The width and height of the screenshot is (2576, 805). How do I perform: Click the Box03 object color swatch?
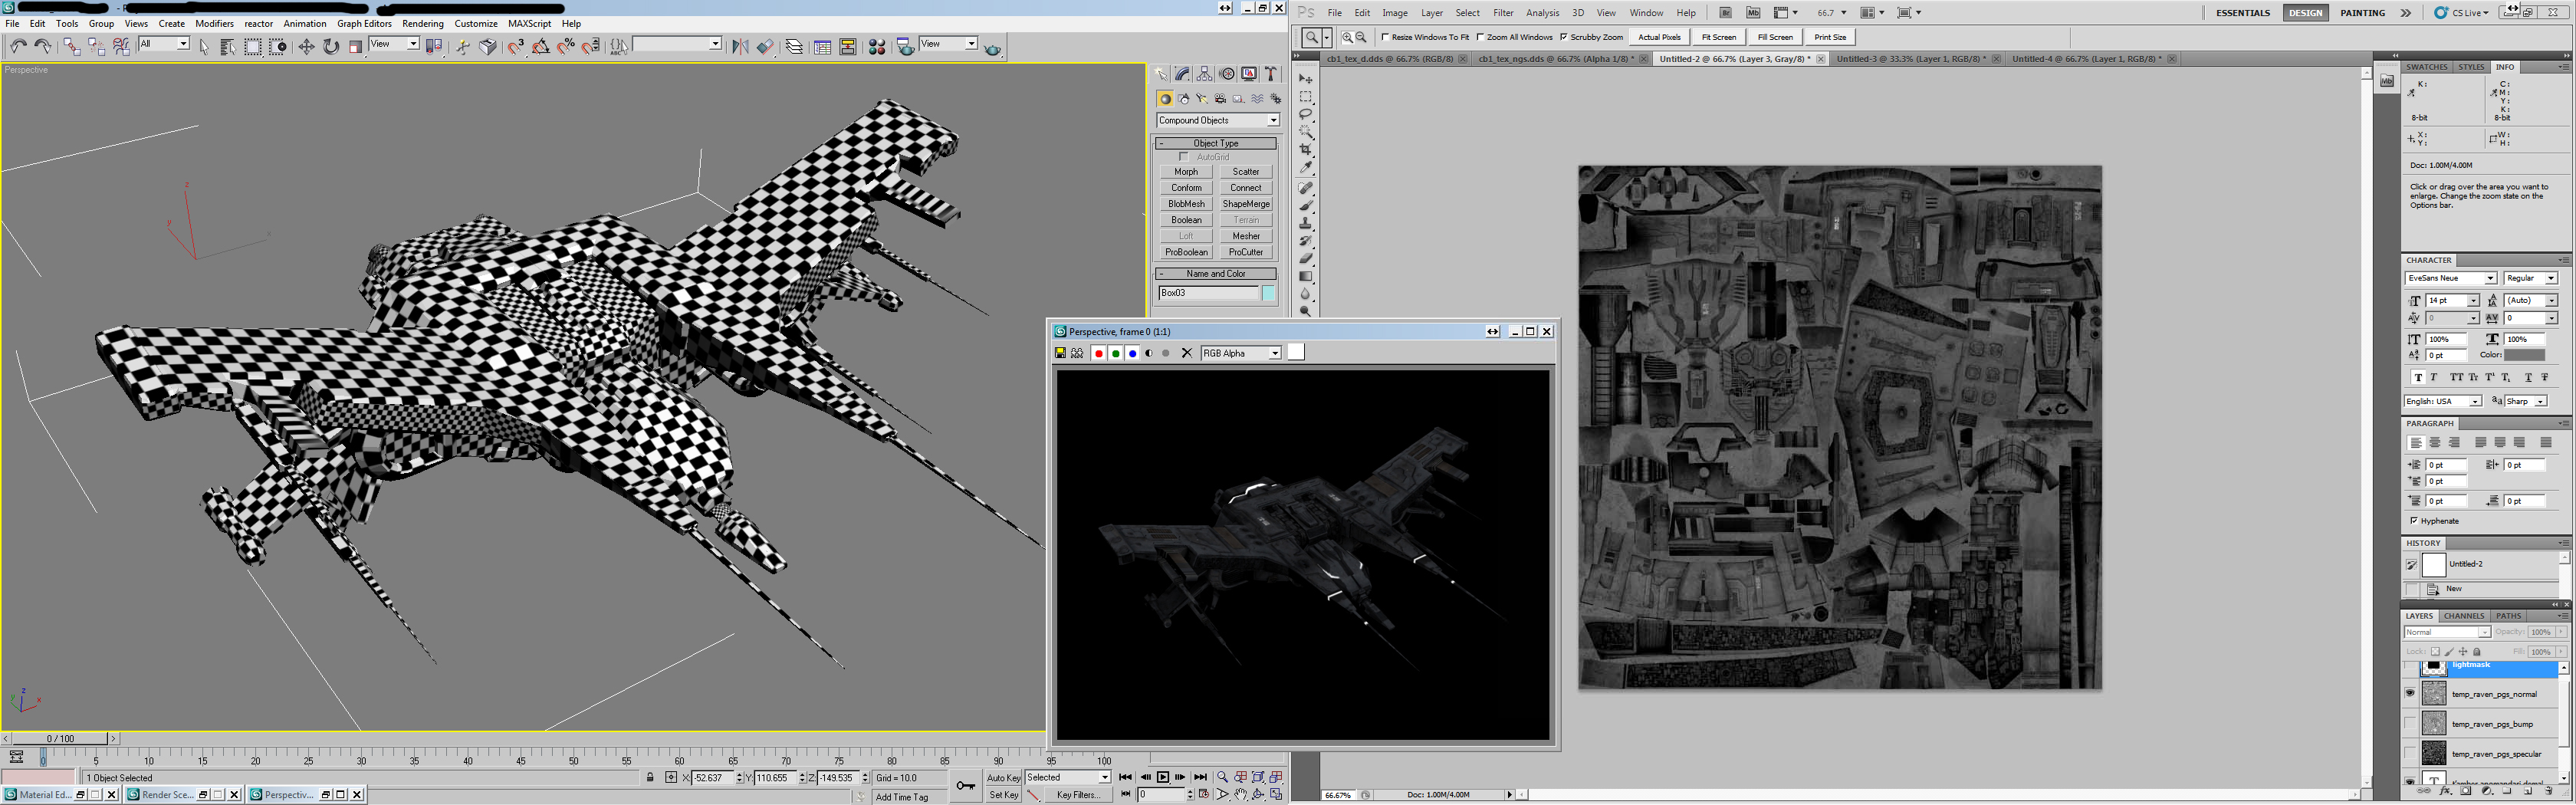[x=1268, y=293]
